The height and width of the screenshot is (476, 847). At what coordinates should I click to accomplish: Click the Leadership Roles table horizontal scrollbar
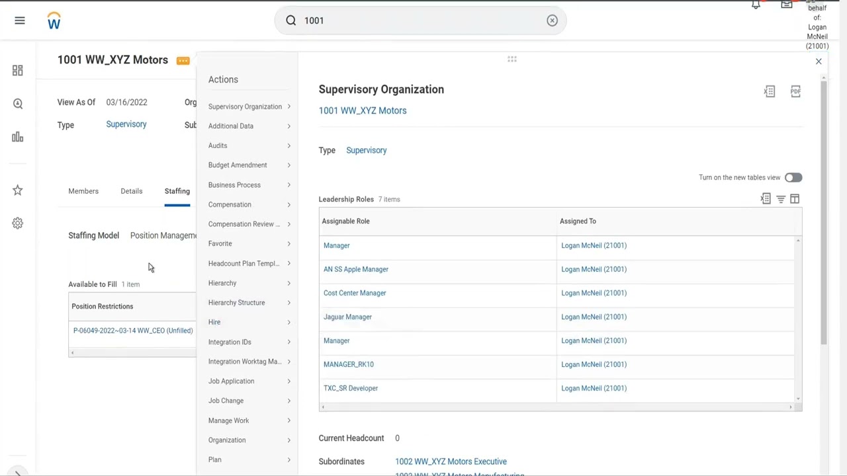coord(557,407)
